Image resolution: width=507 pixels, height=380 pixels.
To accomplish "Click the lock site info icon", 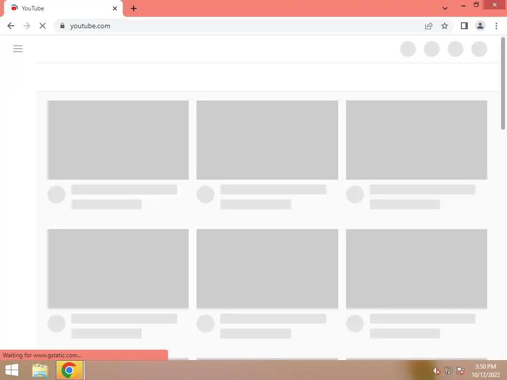I will point(62,26).
